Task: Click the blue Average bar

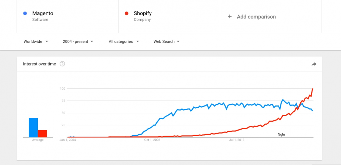Action: tap(33, 127)
